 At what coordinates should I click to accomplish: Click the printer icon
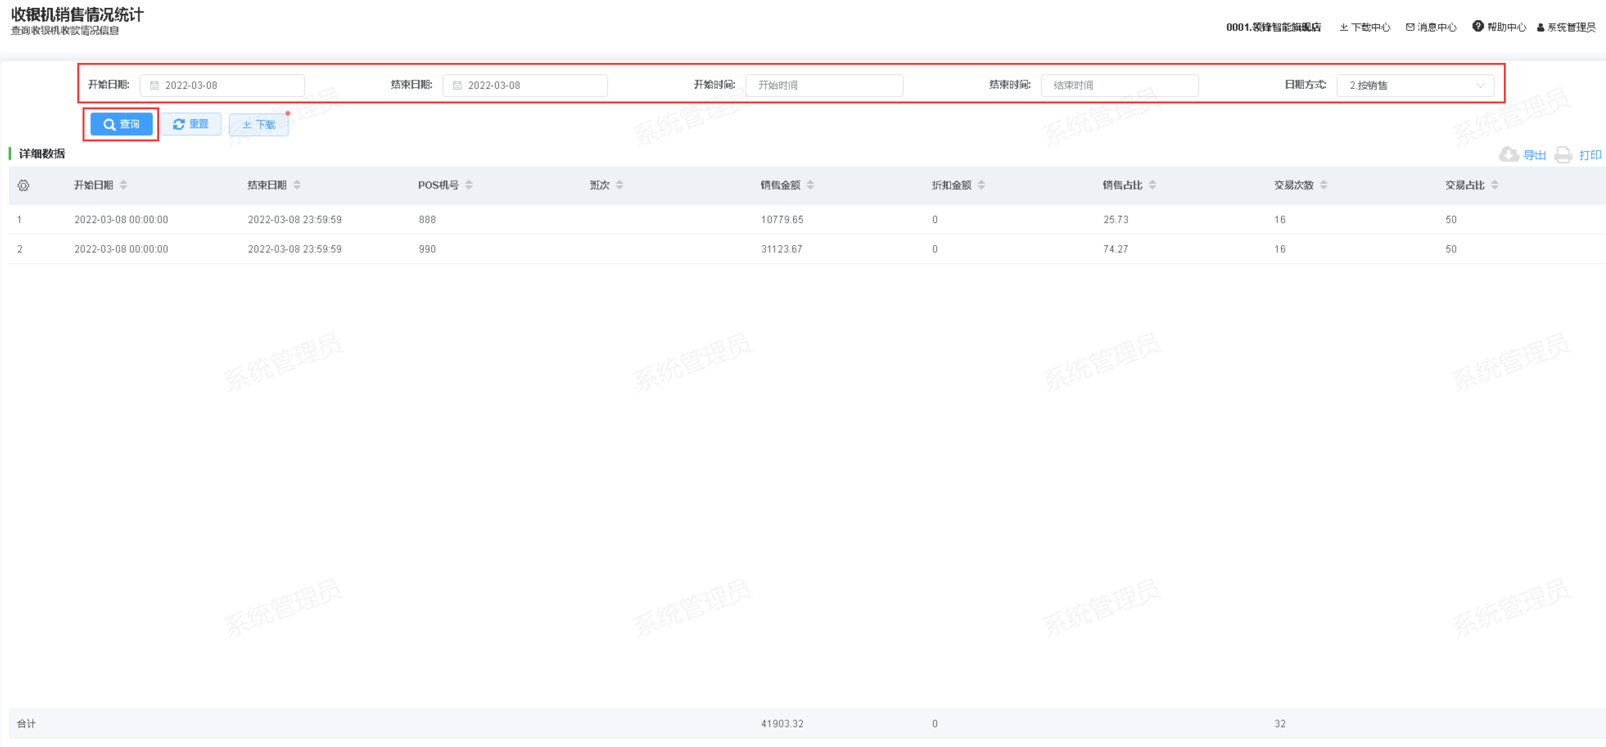click(x=1563, y=155)
